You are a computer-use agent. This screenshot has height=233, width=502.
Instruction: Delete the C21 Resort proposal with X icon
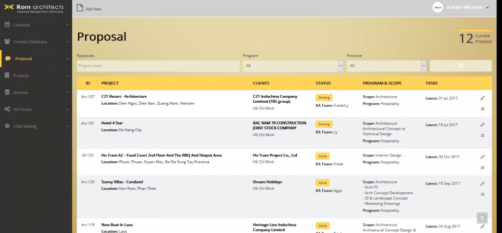click(482, 109)
